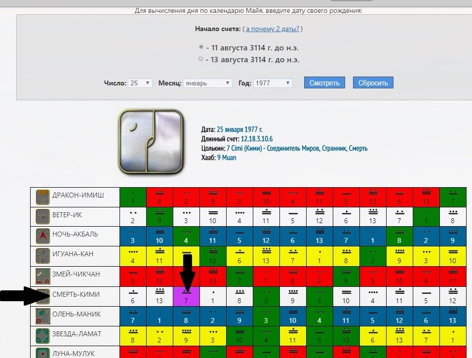Click the Змей-Чикчан glyph icon

point(43,277)
